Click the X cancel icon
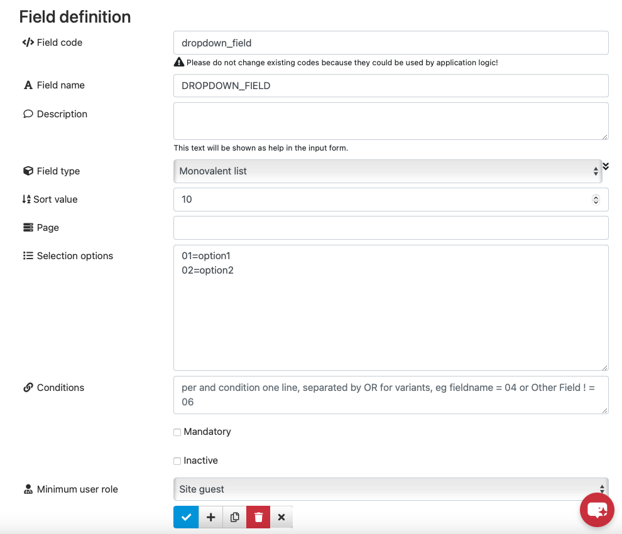This screenshot has height=534, width=622. [x=281, y=517]
